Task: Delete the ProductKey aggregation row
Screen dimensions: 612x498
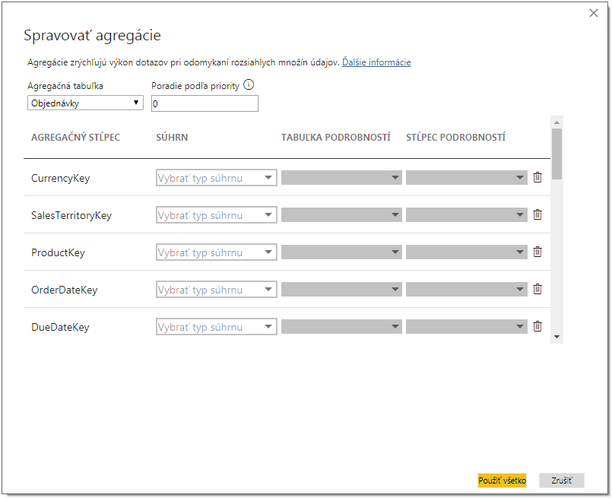Action: point(537,252)
